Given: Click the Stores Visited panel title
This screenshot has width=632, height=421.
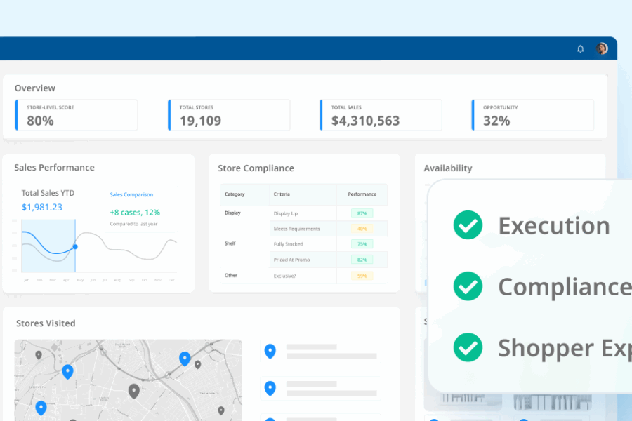Looking at the screenshot, I should (46, 323).
